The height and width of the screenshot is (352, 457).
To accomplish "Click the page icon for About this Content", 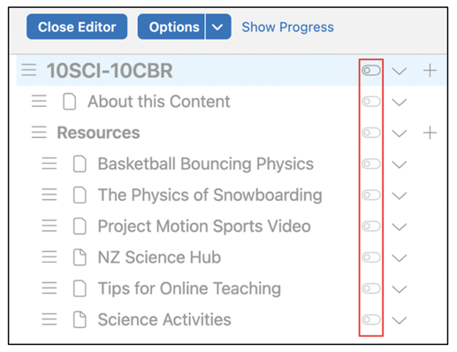I will tap(70, 102).
